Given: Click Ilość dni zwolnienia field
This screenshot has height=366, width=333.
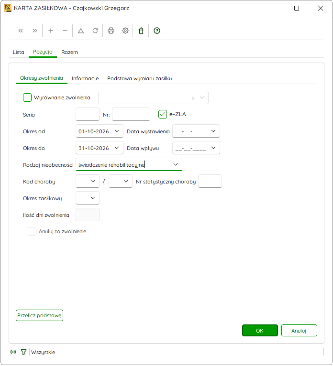Looking at the screenshot, I should coord(88,215).
